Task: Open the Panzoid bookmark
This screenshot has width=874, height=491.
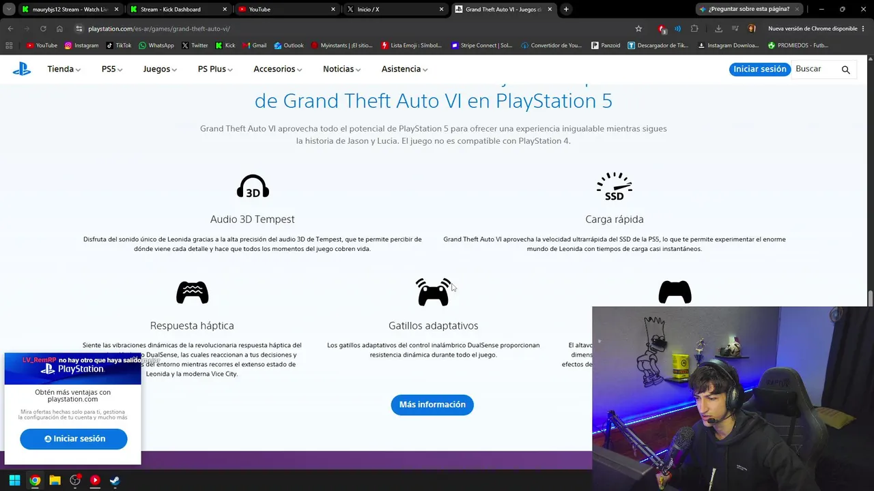Action: pyautogui.click(x=606, y=46)
